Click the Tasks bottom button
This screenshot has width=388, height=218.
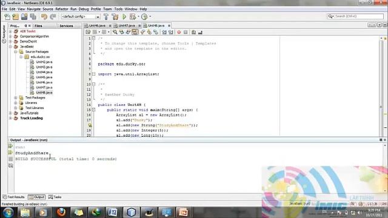55,197
